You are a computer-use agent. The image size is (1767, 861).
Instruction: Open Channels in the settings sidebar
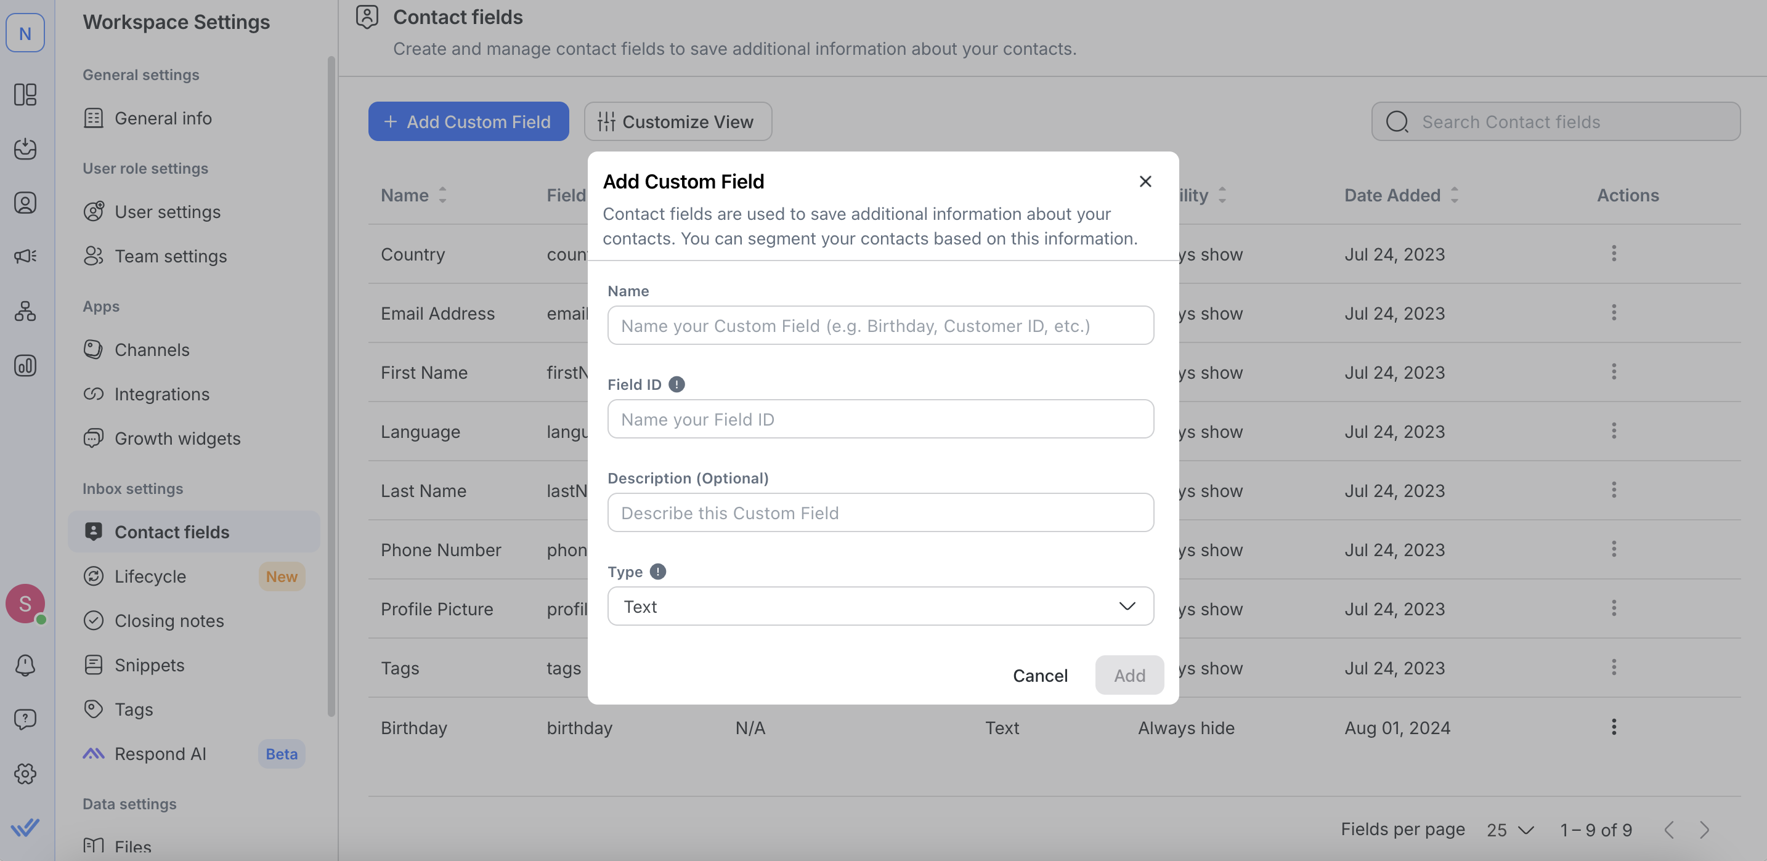[x=152, y=350]
